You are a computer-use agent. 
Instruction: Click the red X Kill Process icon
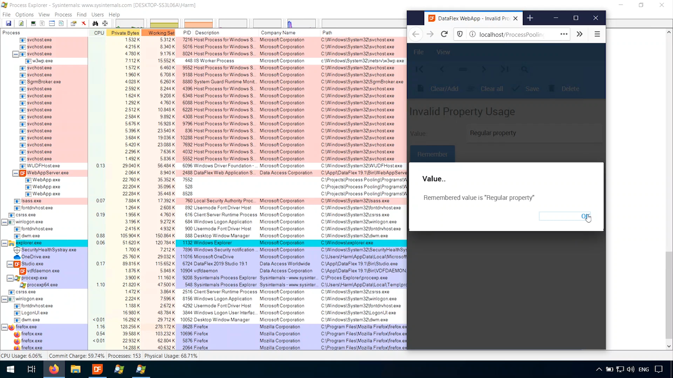[83, 23]
